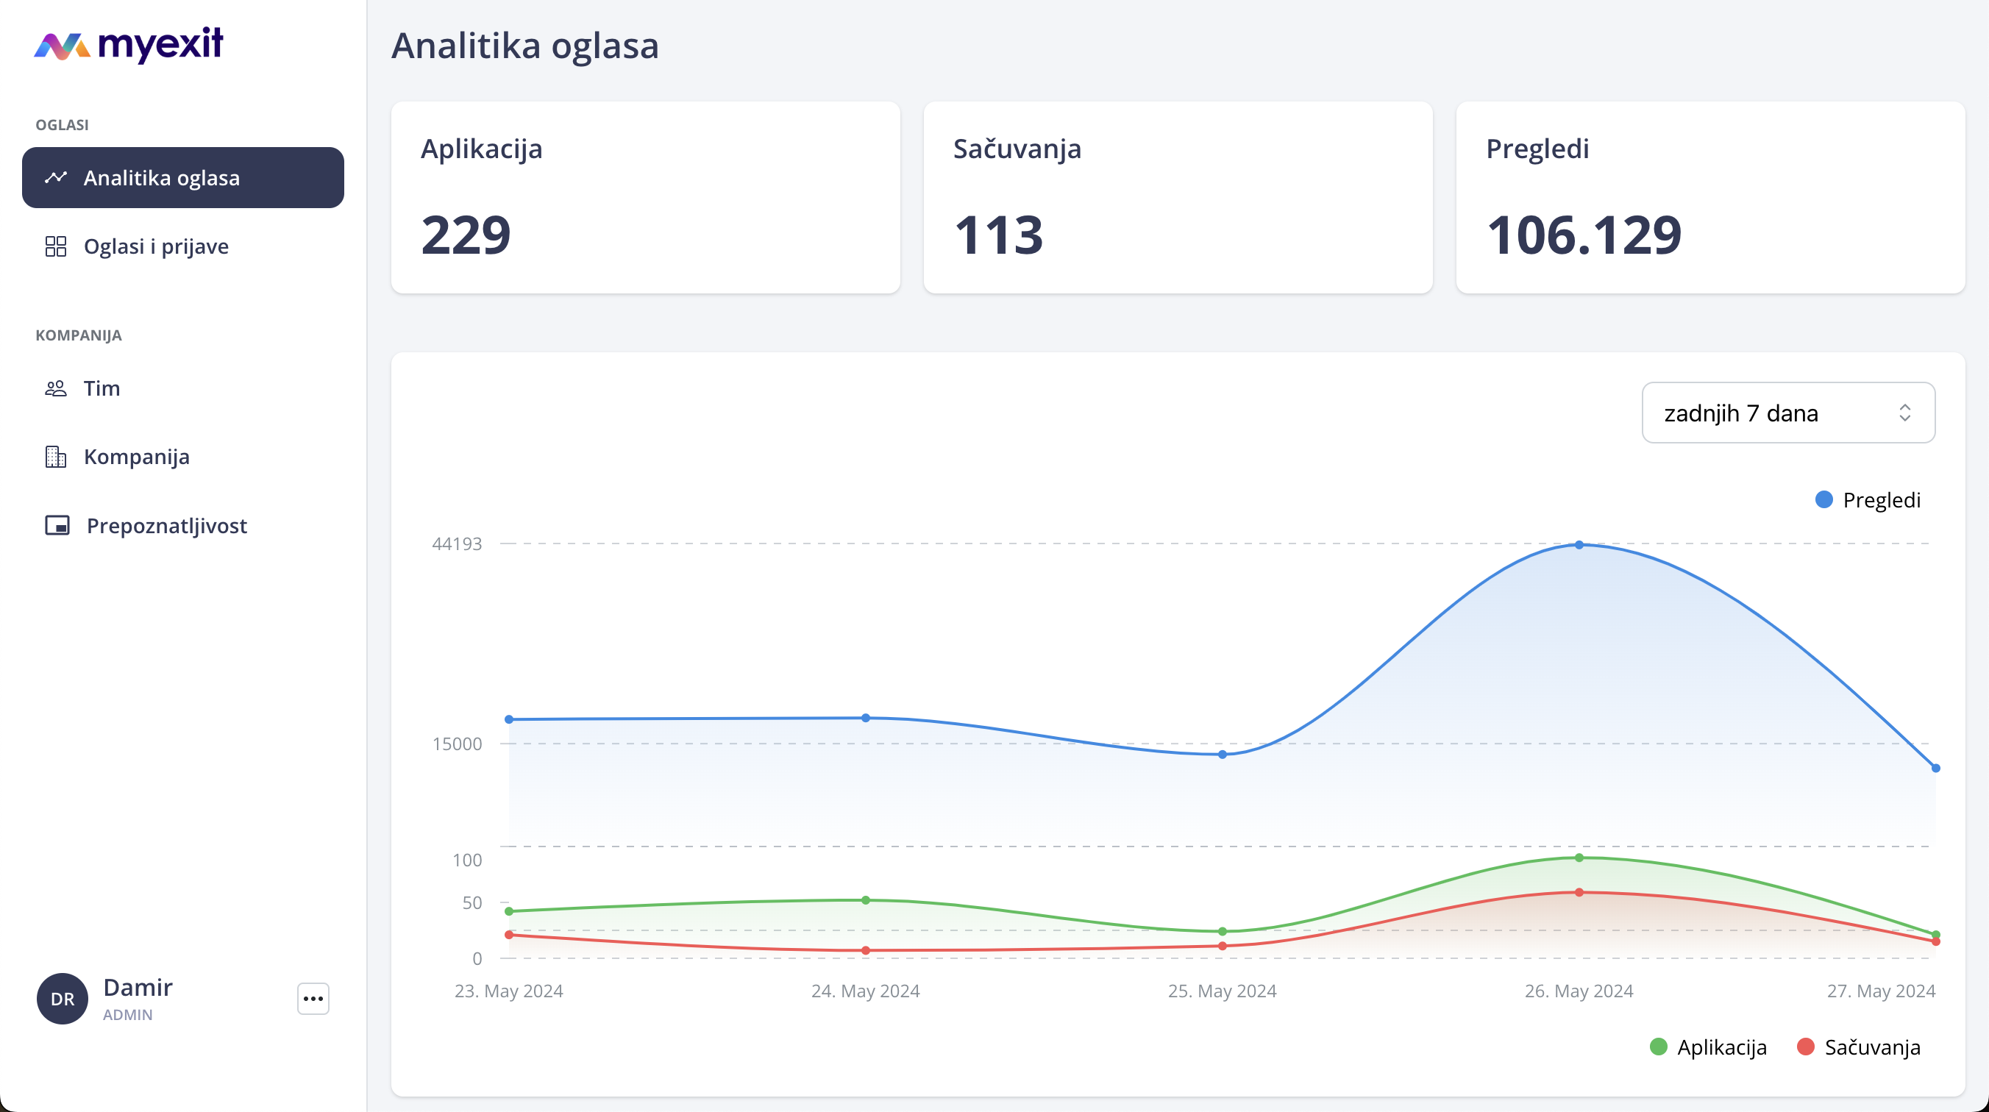Toggle the Sačuvanja legend series

tap(1859, 1047)
